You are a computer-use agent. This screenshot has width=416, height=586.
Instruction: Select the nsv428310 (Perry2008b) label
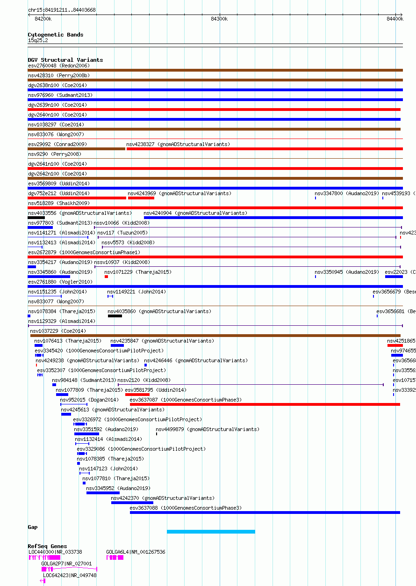point(59,75)
